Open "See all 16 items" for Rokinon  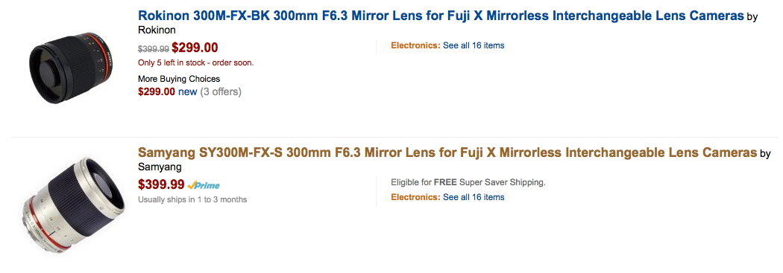(x=474, y=46)
